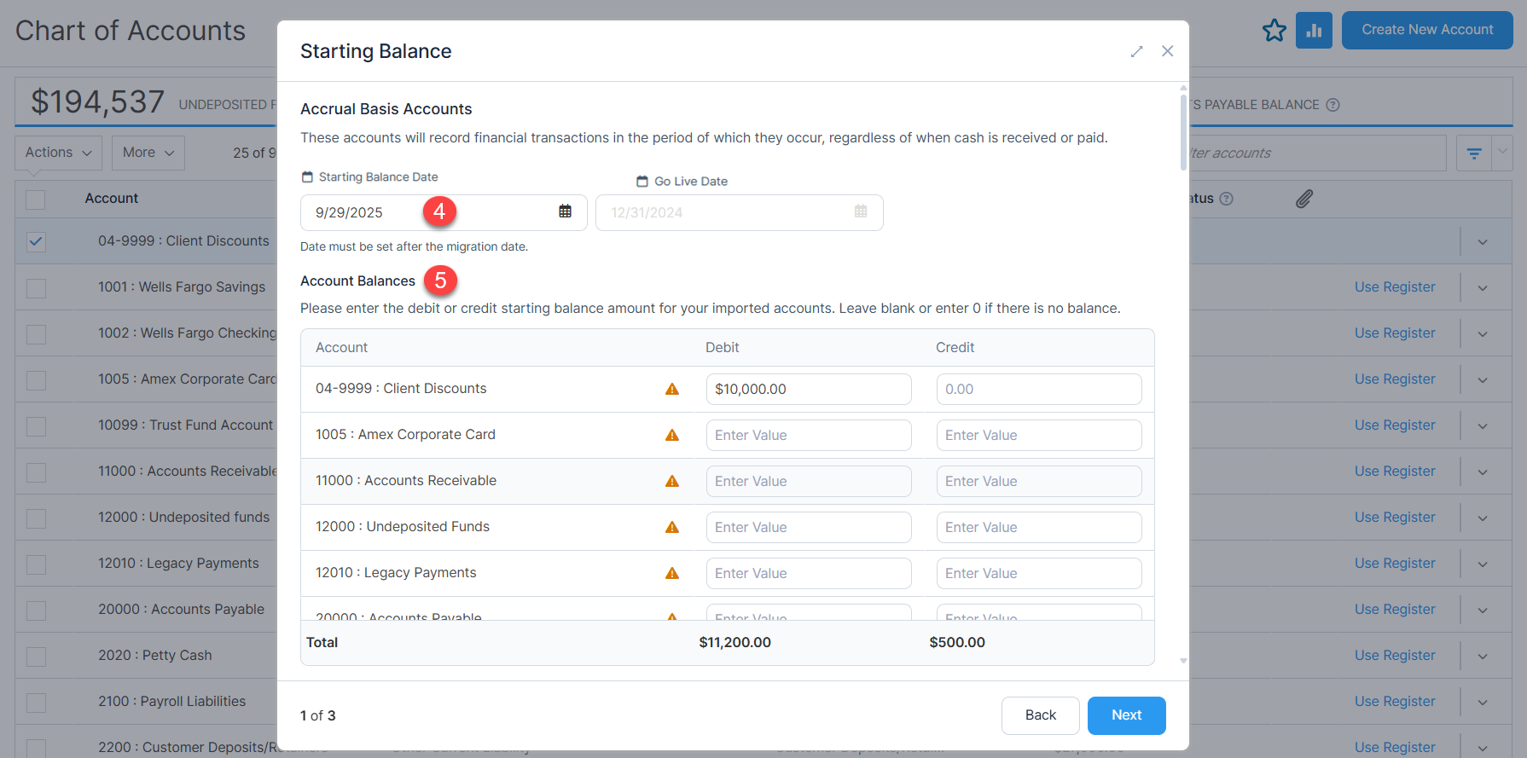Click the filter accounts funnel icon
Image resolution: width=1527 pixels, height=758 pixels.
point(1474,153)
